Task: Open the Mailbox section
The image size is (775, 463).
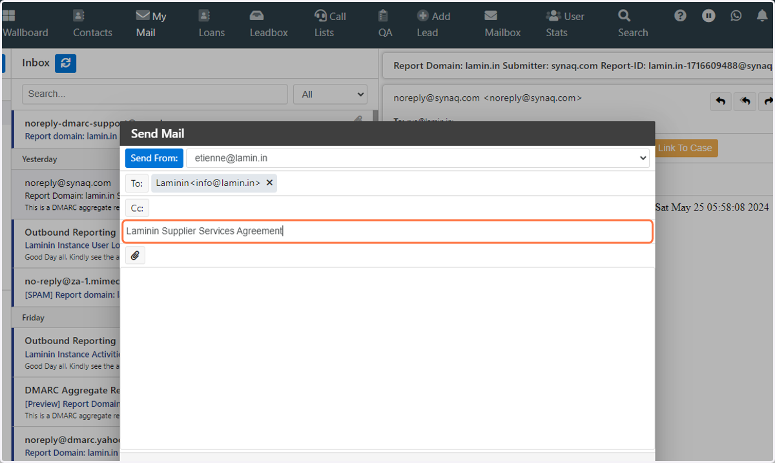Action: click(x=502, y=25)
